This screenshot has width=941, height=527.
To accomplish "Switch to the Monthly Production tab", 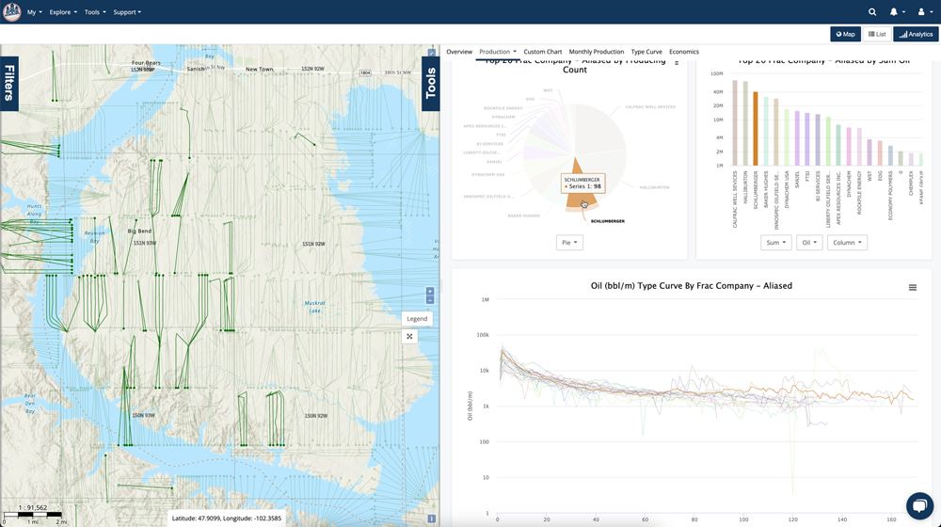I will (596, 52).
